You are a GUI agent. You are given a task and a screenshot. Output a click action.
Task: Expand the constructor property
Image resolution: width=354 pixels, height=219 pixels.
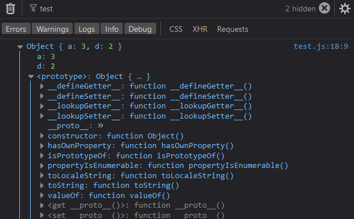point(42,136)
